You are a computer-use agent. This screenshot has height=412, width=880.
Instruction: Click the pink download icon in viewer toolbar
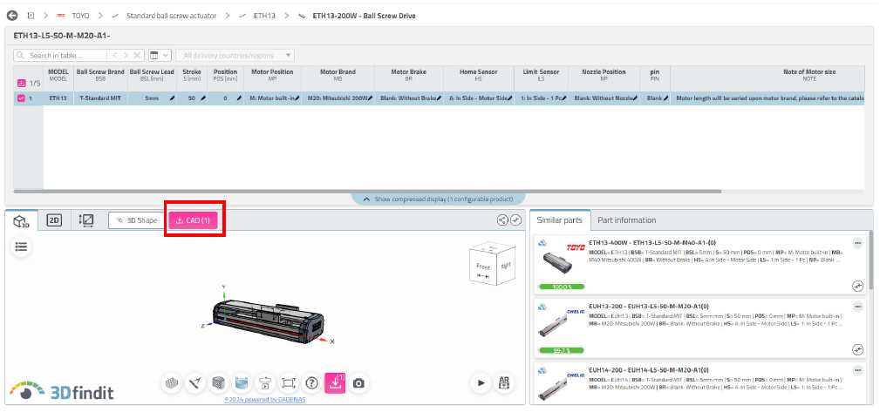(x=335, y=382)
